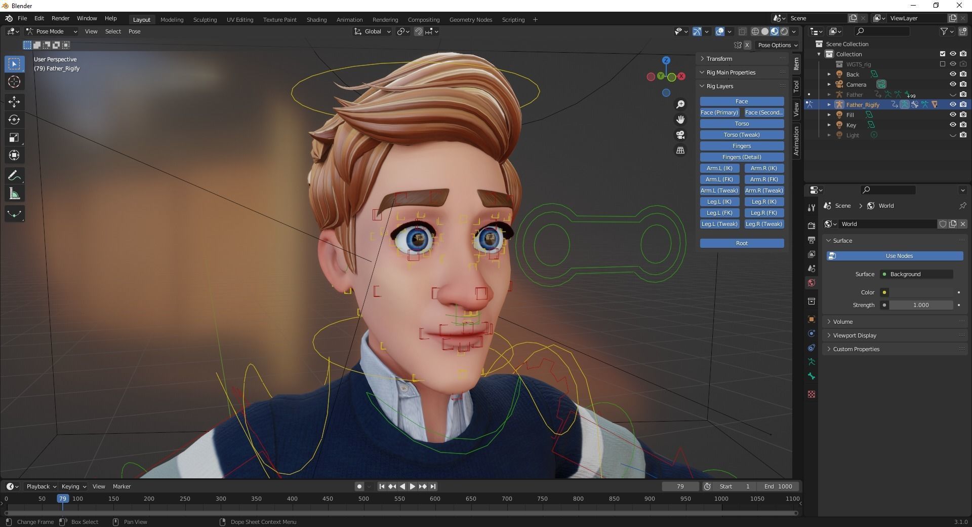
Task: Toggle the Root rig layer button
Action: [742, 243]
